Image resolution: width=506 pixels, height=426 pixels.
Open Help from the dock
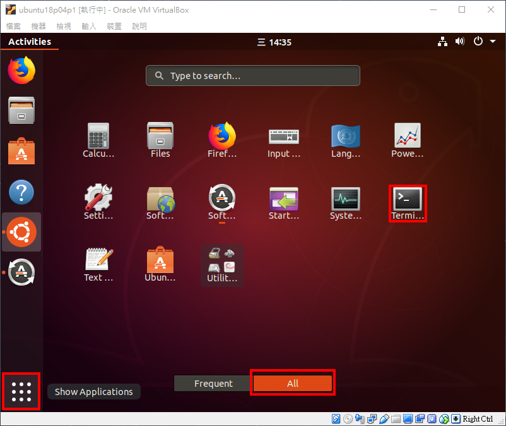(x=21, y=192)
